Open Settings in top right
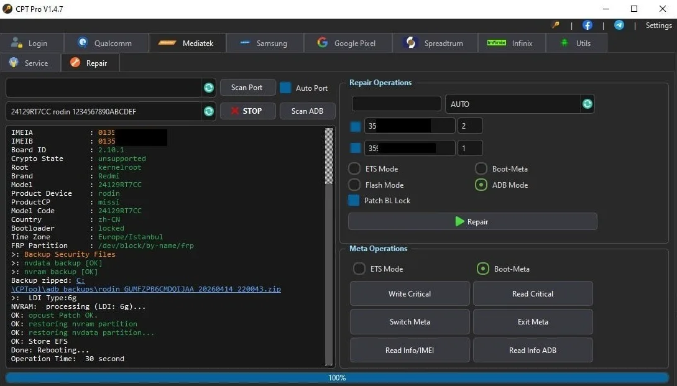The image size is (677, 386). coord(658,25)
